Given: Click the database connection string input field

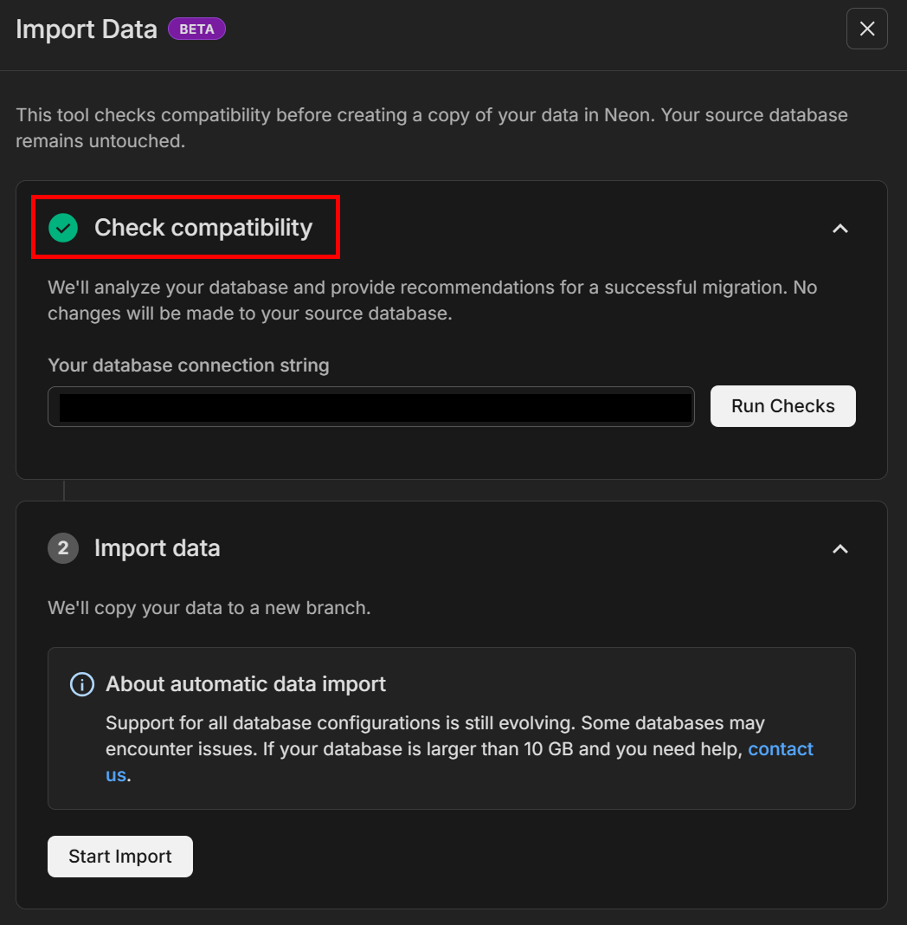Looking at the screenshot, I should pos(370,406).
